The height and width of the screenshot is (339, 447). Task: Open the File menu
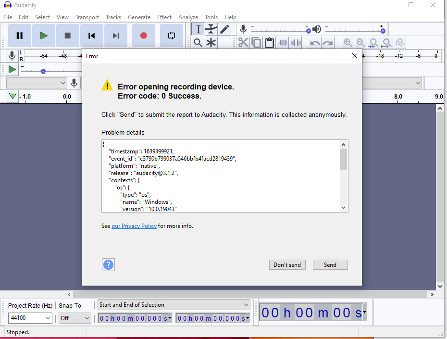pyautogui.click(x=8, y=17)
